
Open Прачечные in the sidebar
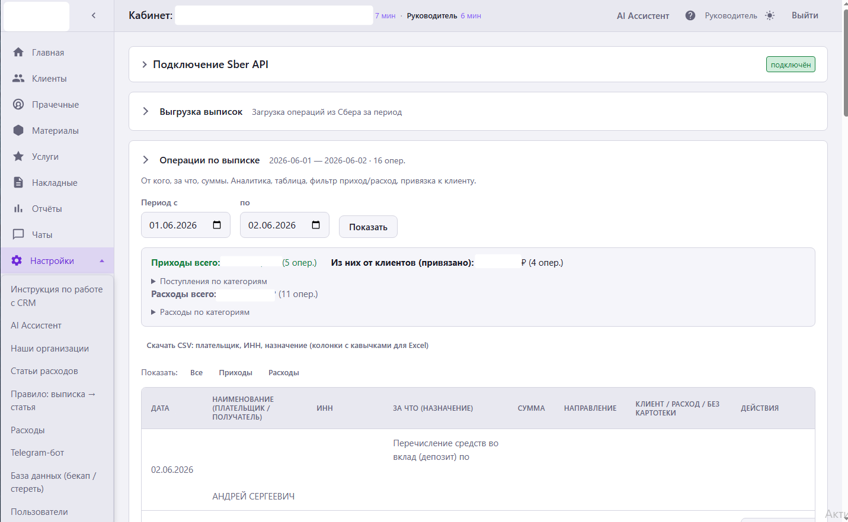tap(55, 105)
